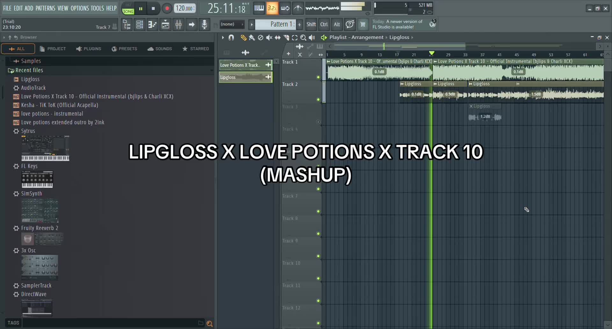Open the Mixer icon
The image size is (612, 329).
coord(178,25)
